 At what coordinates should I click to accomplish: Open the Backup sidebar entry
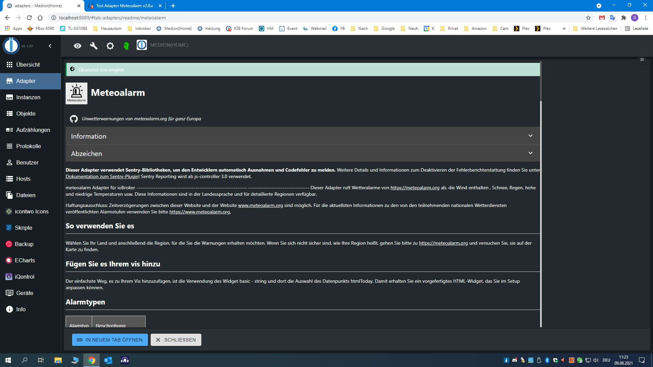(x=24, y=244)
